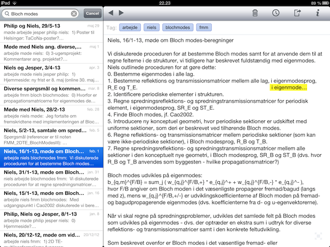Select the arbejde tag
The height and width of the screenshot is (247, 330).
(130, 27)
